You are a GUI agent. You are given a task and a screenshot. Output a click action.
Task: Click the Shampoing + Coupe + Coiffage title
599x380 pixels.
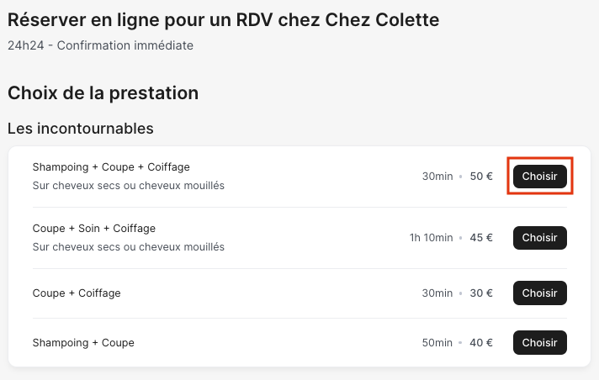[111, 167]
